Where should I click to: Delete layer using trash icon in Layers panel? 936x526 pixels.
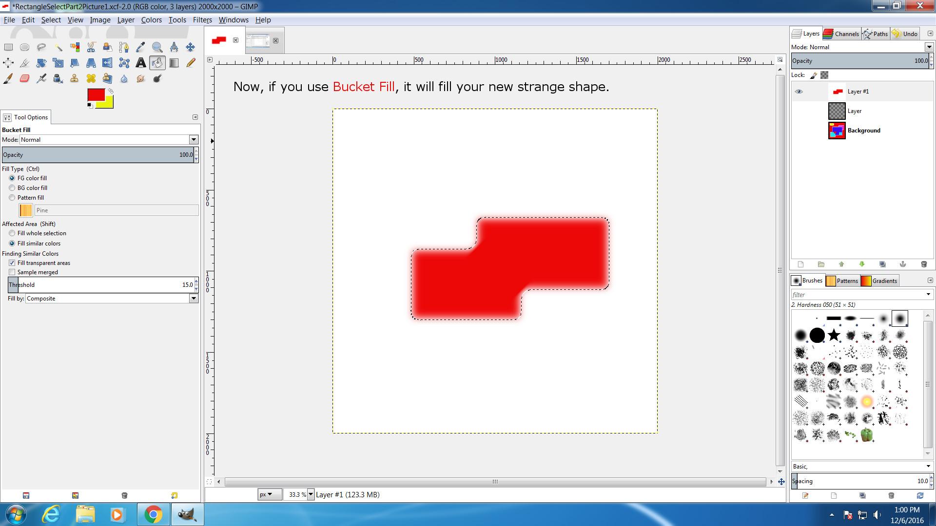[923, 264]
